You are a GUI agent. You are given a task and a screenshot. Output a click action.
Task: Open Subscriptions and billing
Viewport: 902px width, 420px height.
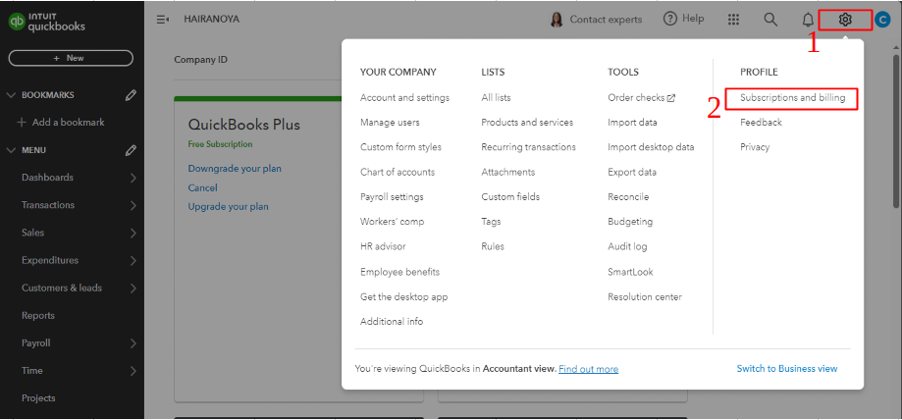(793, 98)
